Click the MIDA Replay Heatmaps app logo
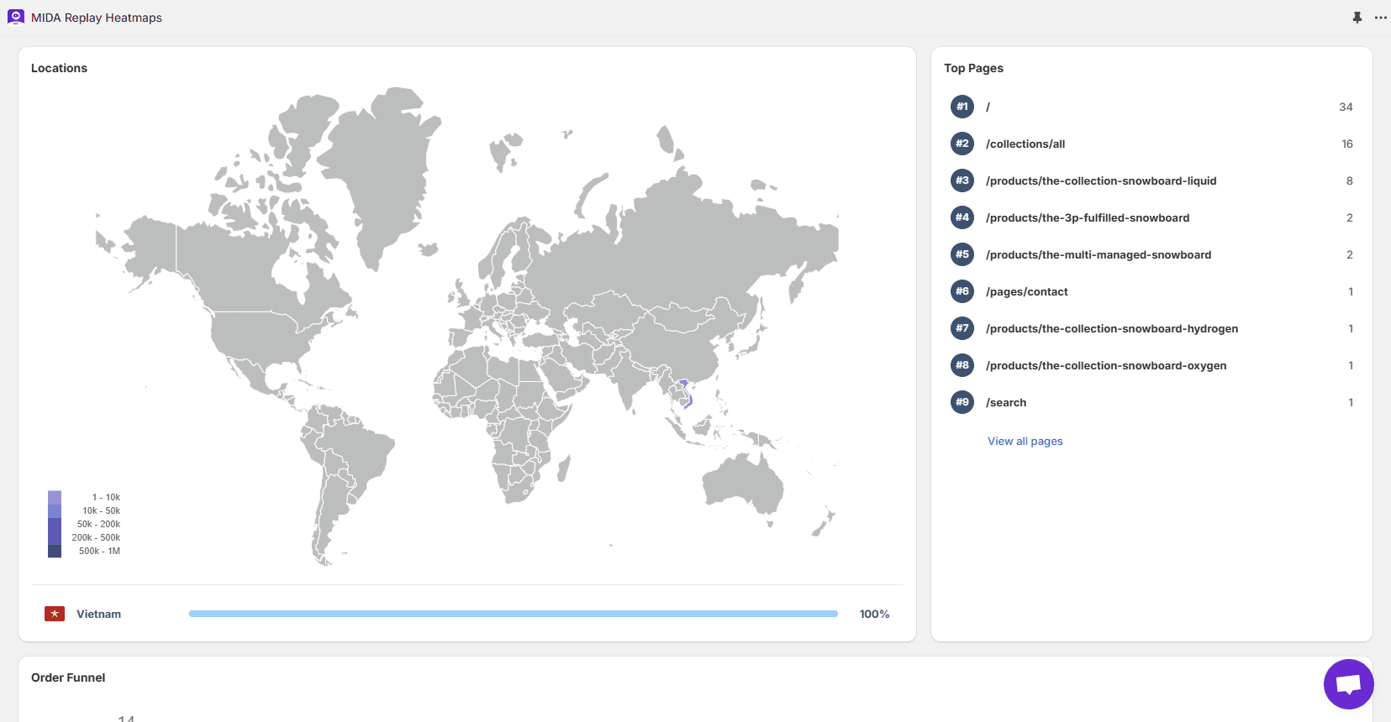This screenshot has width=1391, height=722. (x=16, y=17)
